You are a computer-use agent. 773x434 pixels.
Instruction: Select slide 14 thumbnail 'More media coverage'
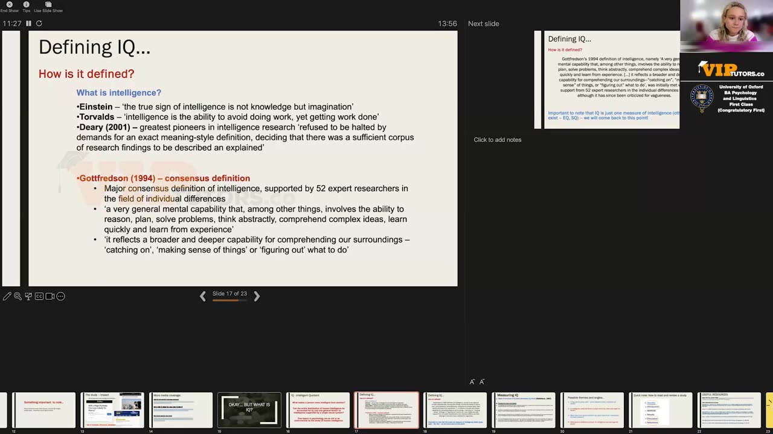(x=181, y=410)
